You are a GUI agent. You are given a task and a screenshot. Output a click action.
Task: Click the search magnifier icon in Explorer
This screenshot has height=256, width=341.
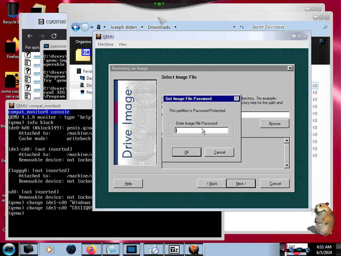tap(325, 27)
